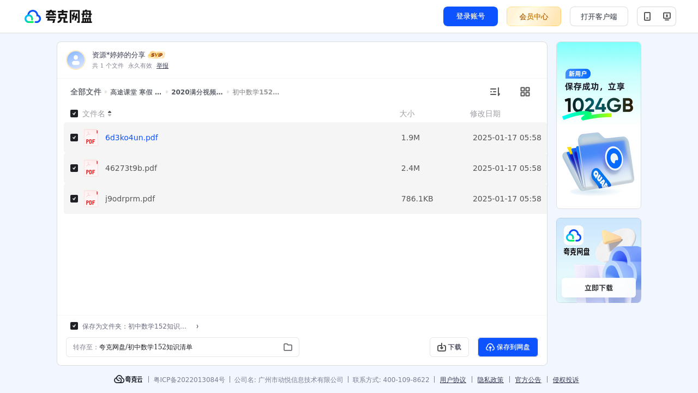
Task: Open the 侵权投诉 footer link
Action: [566, 380]
